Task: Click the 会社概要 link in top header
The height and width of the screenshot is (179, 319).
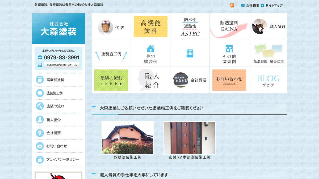Action: (253, 6)
